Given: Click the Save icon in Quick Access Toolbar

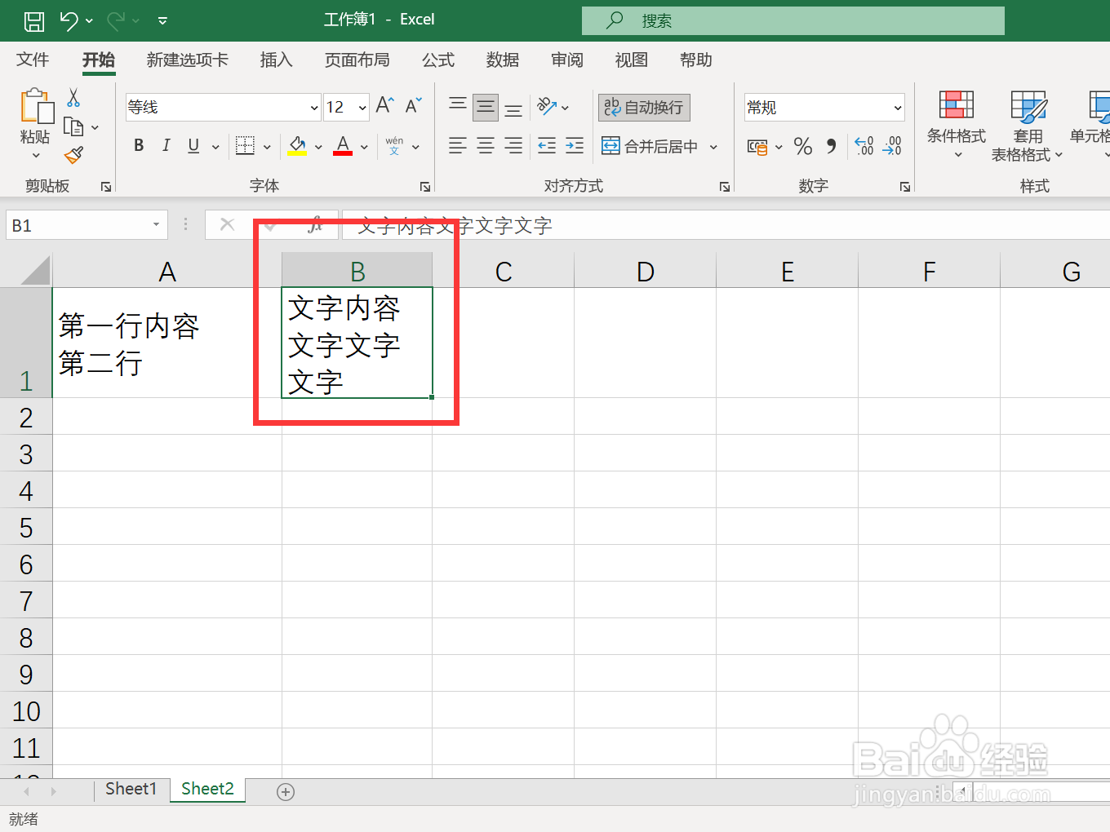Looking at the screenshot, I should tap(33, 20).
